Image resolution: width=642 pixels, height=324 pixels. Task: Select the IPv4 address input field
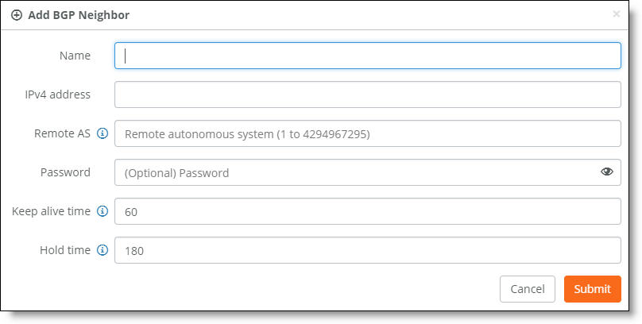(368, 94)
